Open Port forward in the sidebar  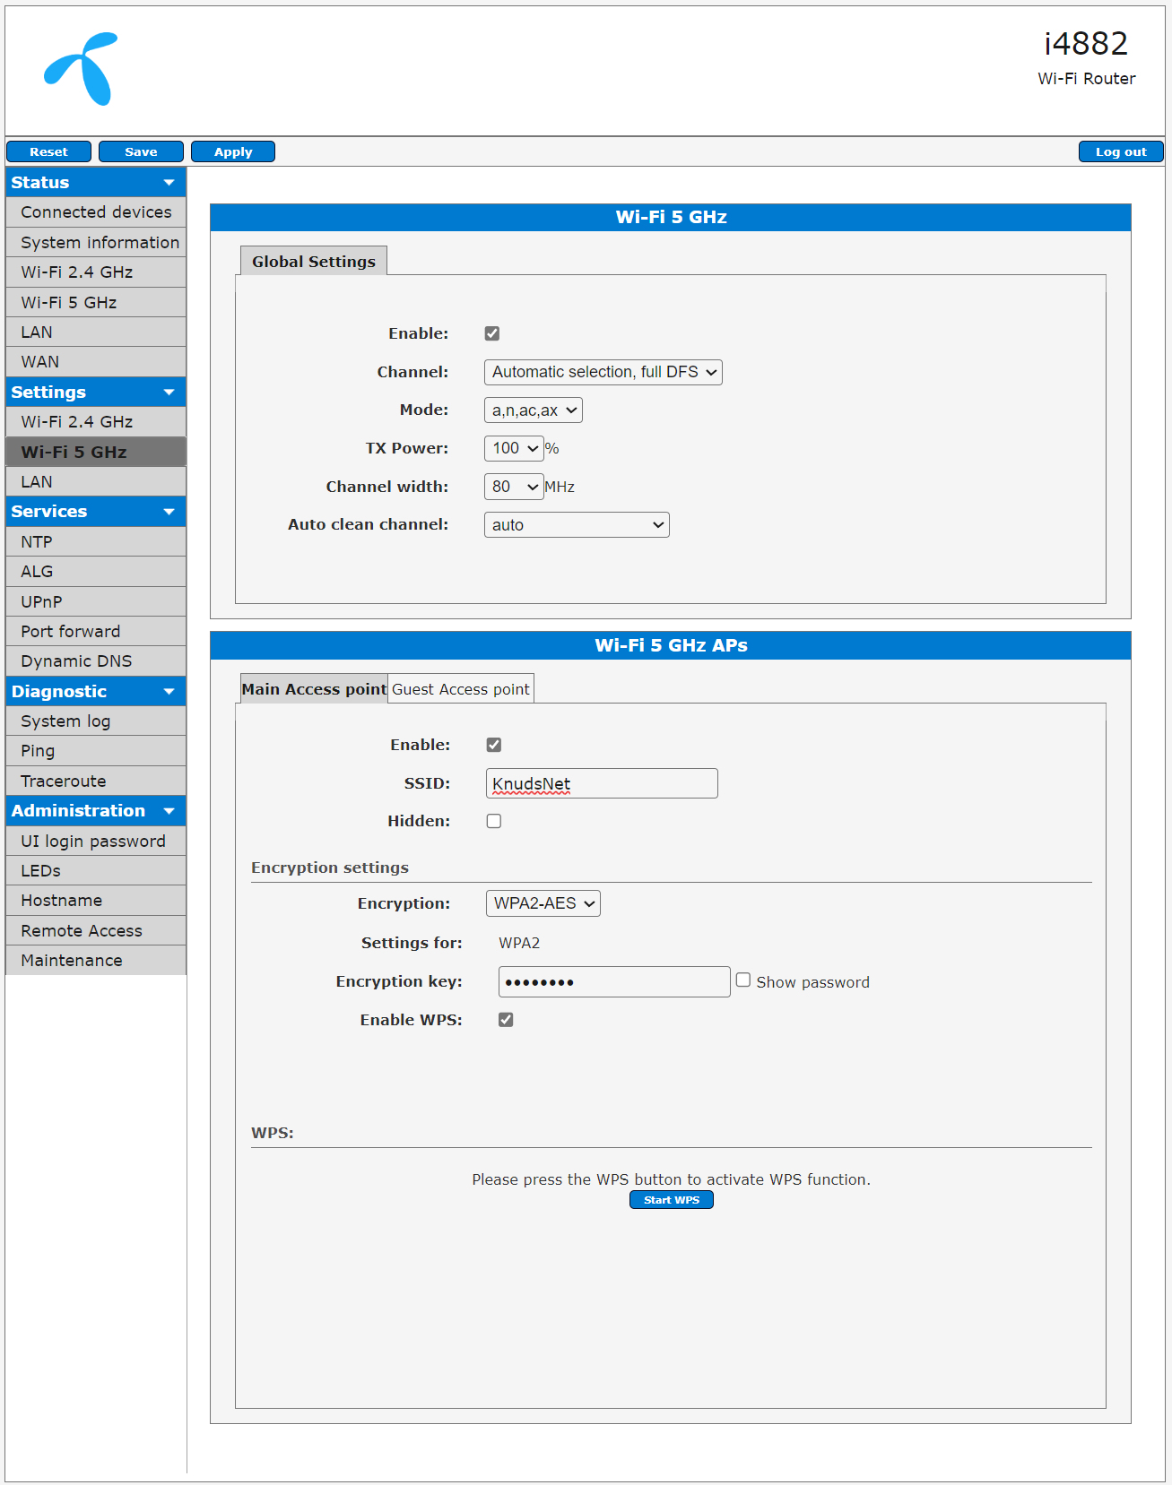[71, 632]
